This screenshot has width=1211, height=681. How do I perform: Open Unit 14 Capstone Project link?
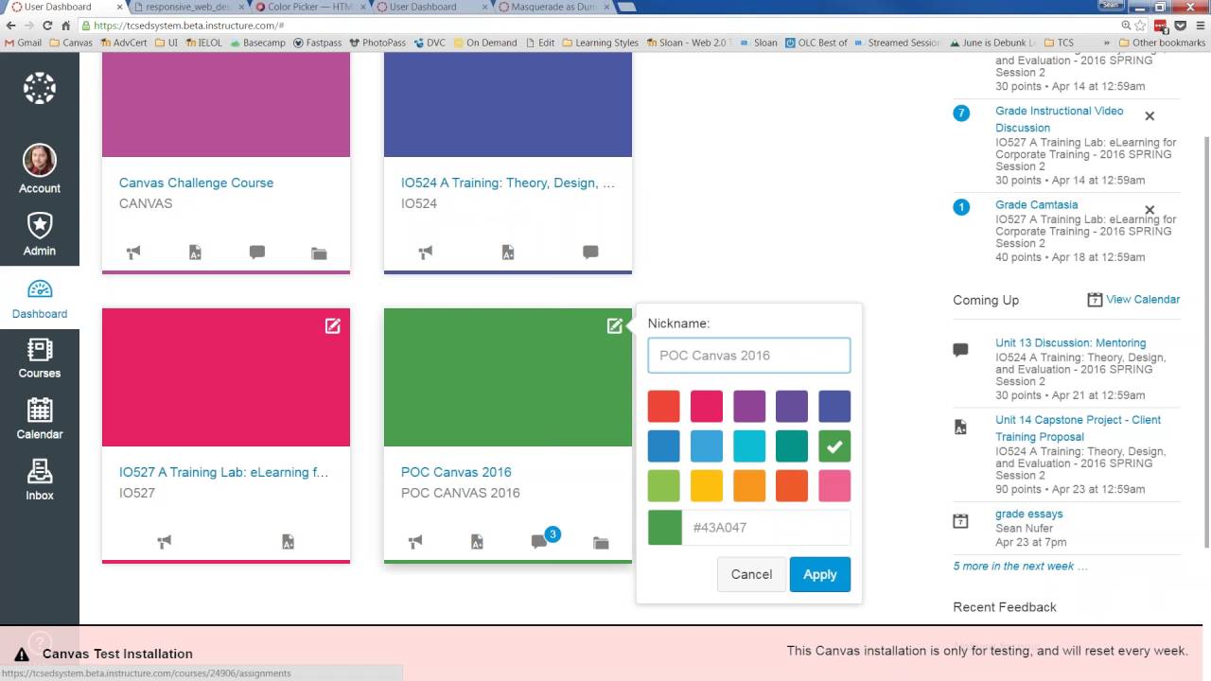coord(1078,428)
